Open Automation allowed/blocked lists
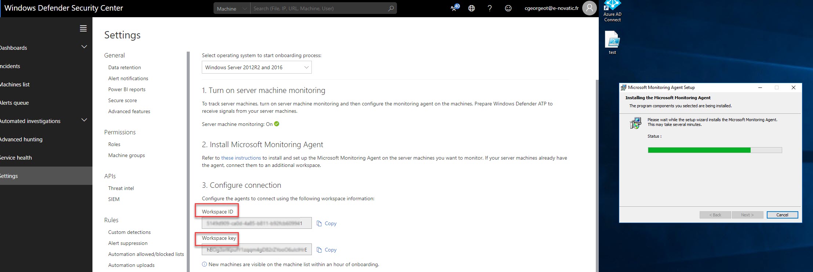Viewport: 813px width, 272px height. (x=146, y=254)
